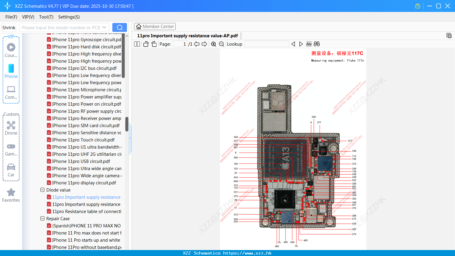Open the Settings(S) menu
The height and width of the screenshot is (256, 455).
click(69, 17)
